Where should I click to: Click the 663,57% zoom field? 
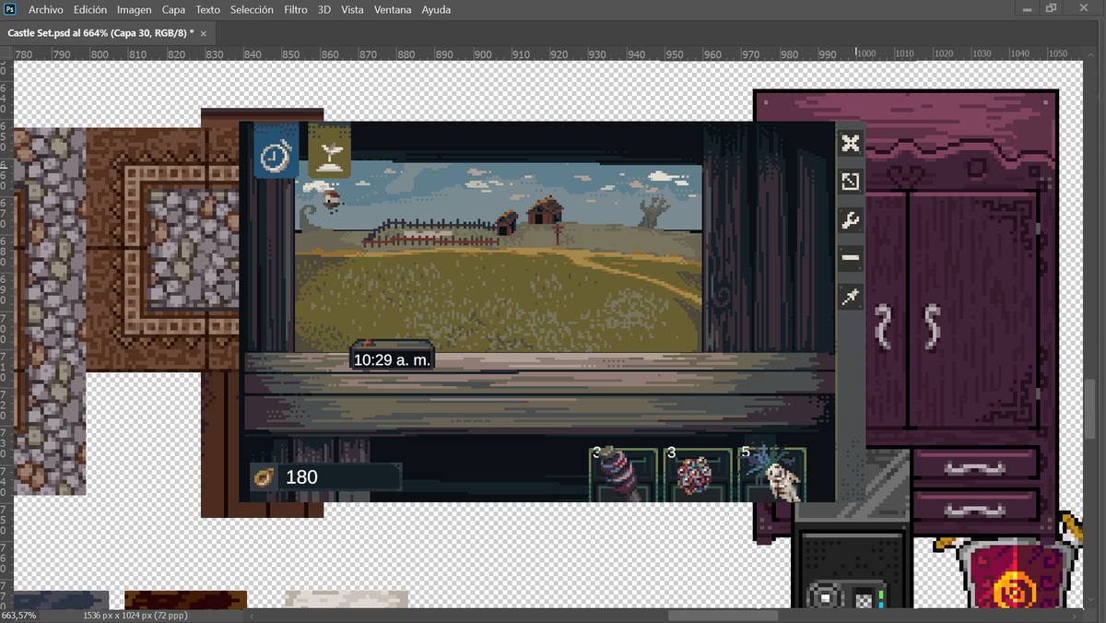coord(19,615)
